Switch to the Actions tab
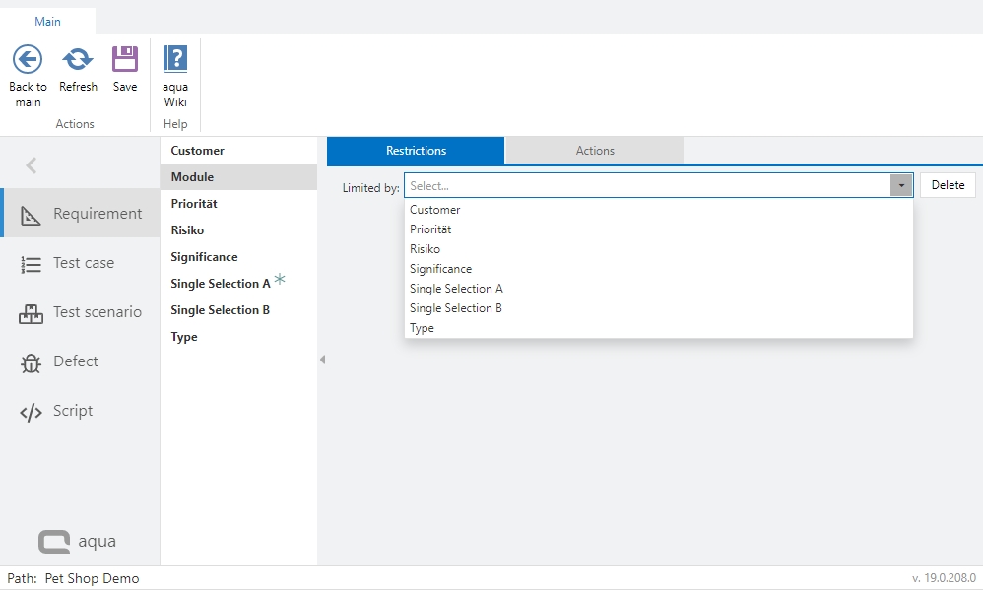 (x=595, y=151)
